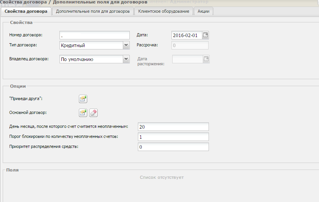Expand the Владелец договора dropdown arrow
The image size is (319, 202).
coord(126,59)
